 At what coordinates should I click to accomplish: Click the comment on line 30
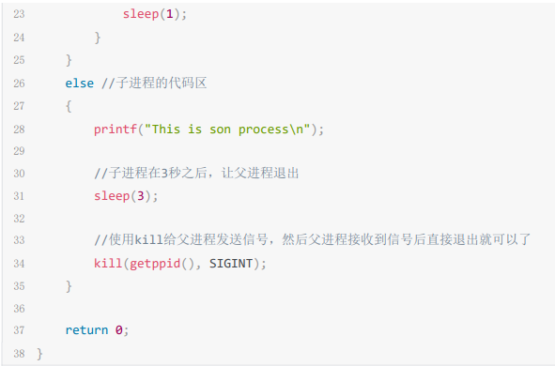tap(196, 174)
